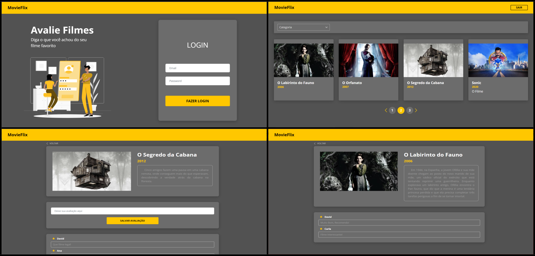
Task: Click MovieFlix logo on the catalog screen
Action: (x=284, y=7)
